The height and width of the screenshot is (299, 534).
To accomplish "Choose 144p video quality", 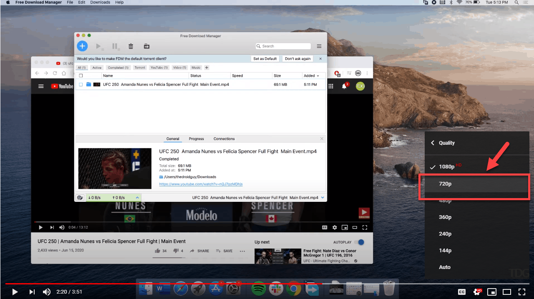I will click(x=477, y=250).
